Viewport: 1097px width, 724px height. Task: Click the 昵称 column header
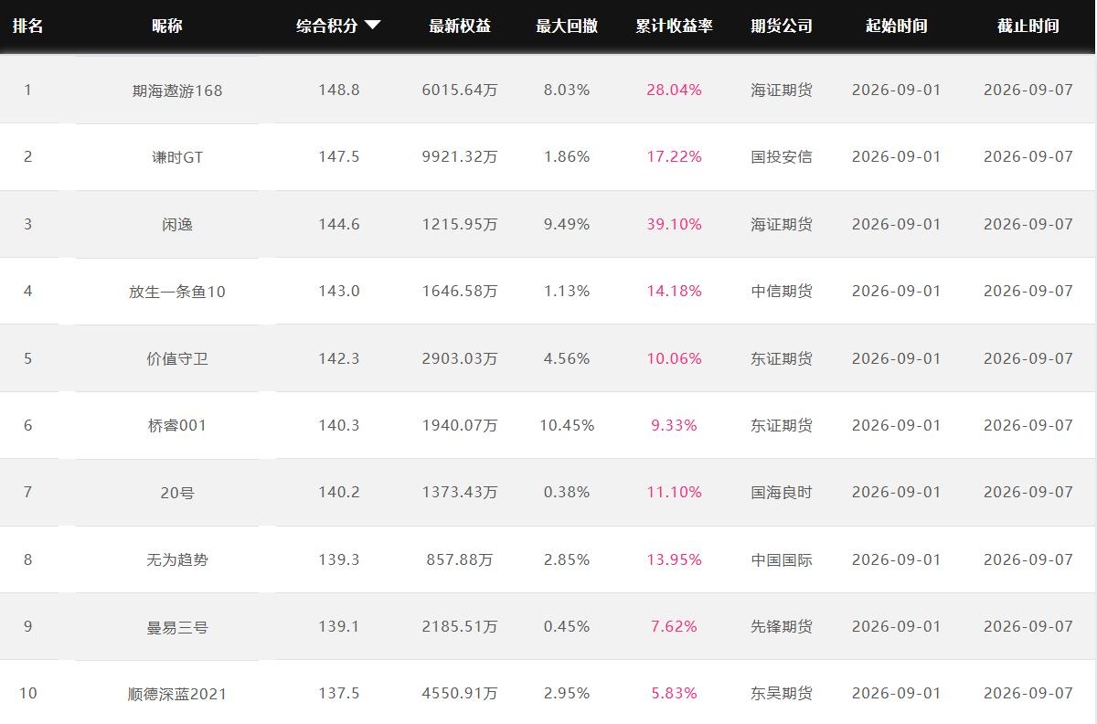point(167,26)
